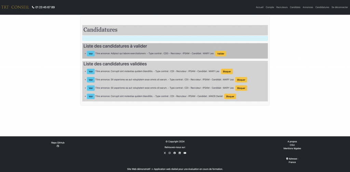The height and width of the screenshot is (172, 350).
Task: Open the LinkedIn icon in the footer
Action: (180, 153)
